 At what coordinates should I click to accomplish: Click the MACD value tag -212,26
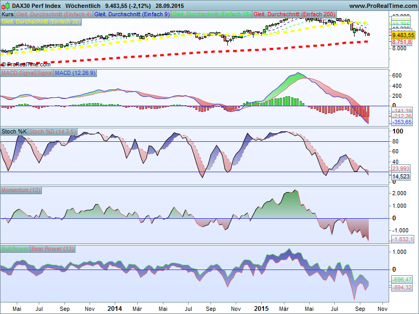coord(402,116)
